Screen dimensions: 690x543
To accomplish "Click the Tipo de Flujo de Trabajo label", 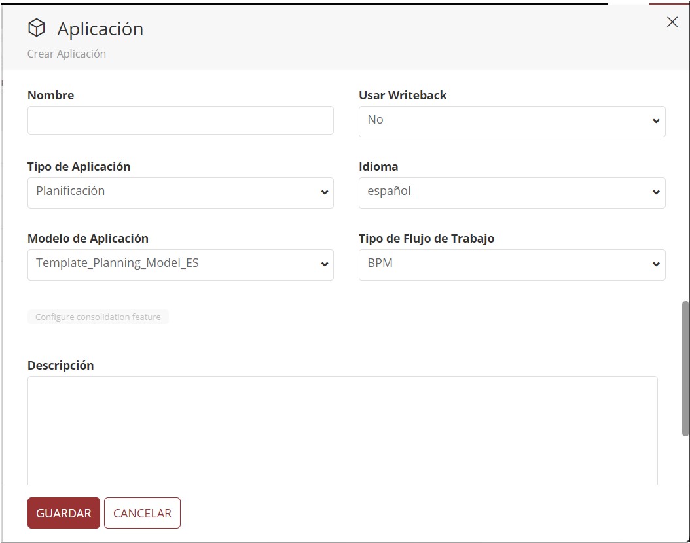I will point(426,238).
